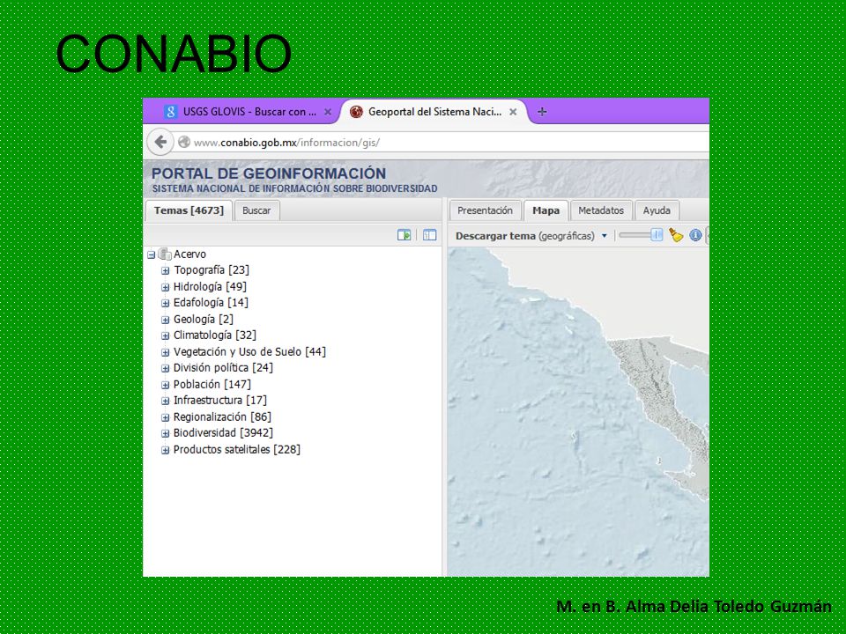Select the Topografía [23] label

211,270
